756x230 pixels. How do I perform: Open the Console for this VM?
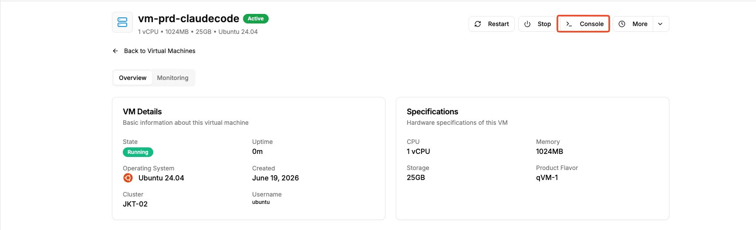(x=584, y=24)
